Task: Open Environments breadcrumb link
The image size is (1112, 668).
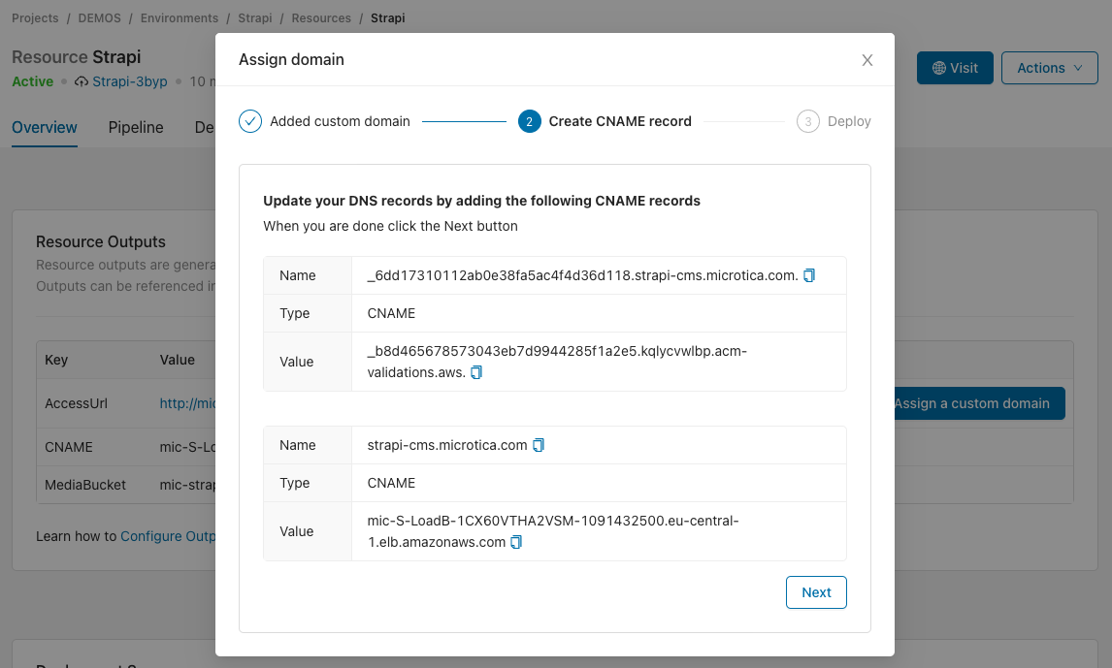Action: pos(180,18)
